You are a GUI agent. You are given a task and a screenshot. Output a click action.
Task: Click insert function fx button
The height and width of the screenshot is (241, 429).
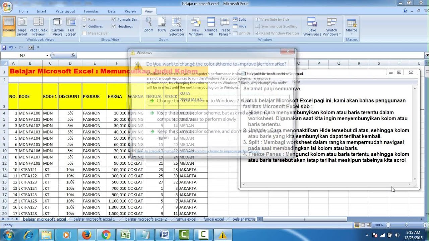[73, 55]
